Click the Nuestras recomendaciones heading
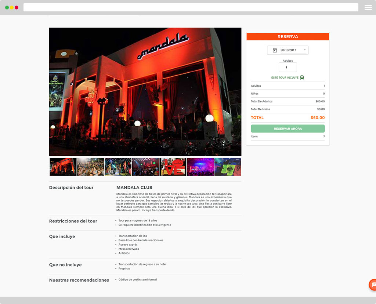376x304 pixels. (79, 280)
